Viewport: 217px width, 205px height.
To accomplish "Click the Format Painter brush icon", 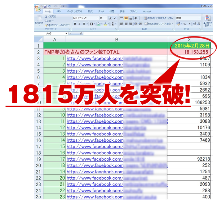I will coord(46,25).
